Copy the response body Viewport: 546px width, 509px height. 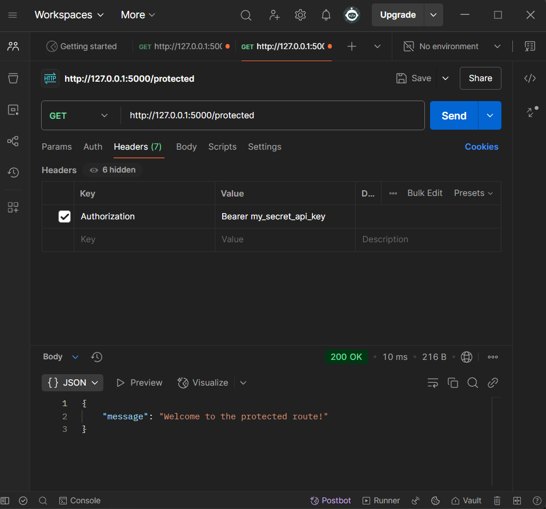point(453,383)
